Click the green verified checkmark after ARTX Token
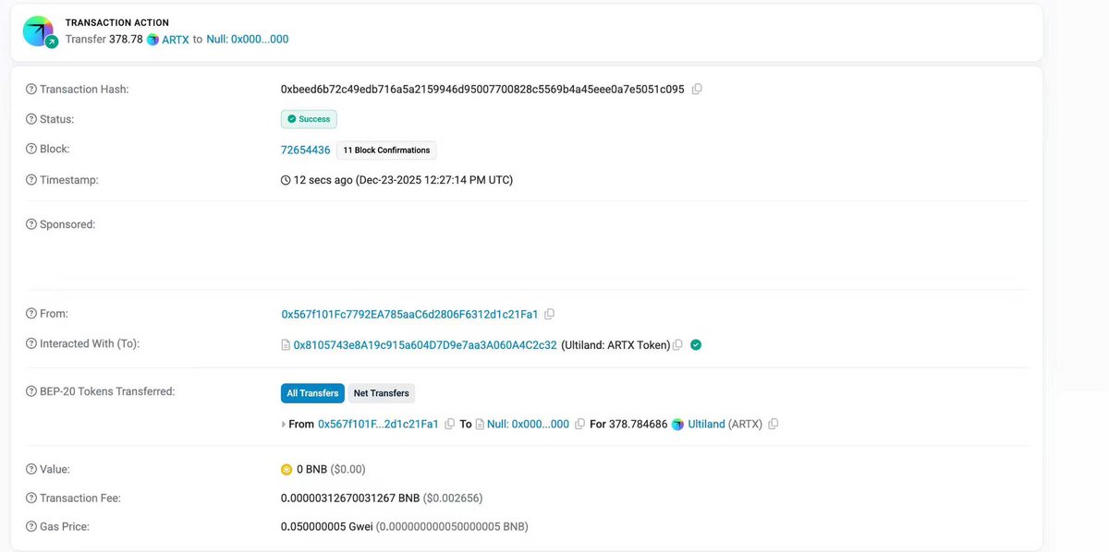 pos(696,344)
